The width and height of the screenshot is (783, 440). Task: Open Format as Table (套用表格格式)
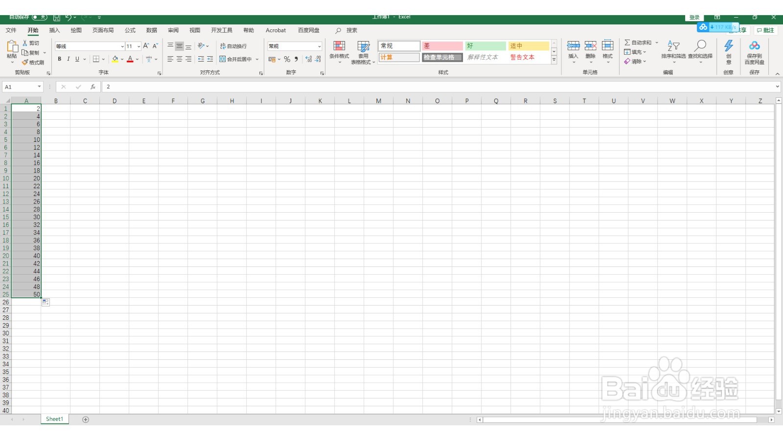pos(363,52)
